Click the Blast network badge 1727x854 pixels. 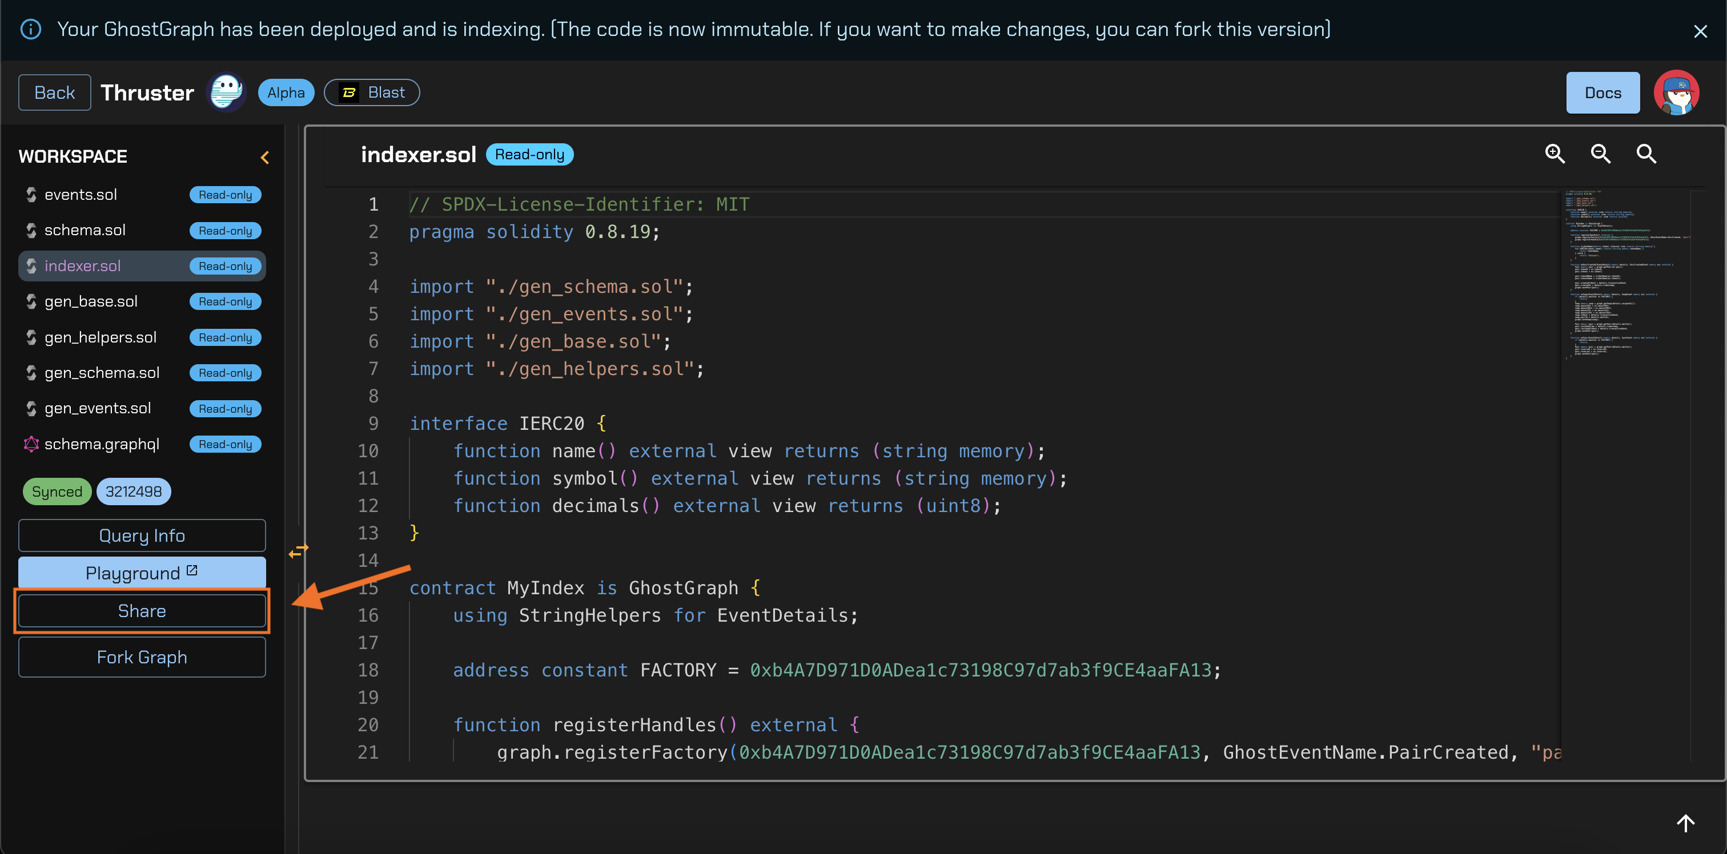[372, 92]
